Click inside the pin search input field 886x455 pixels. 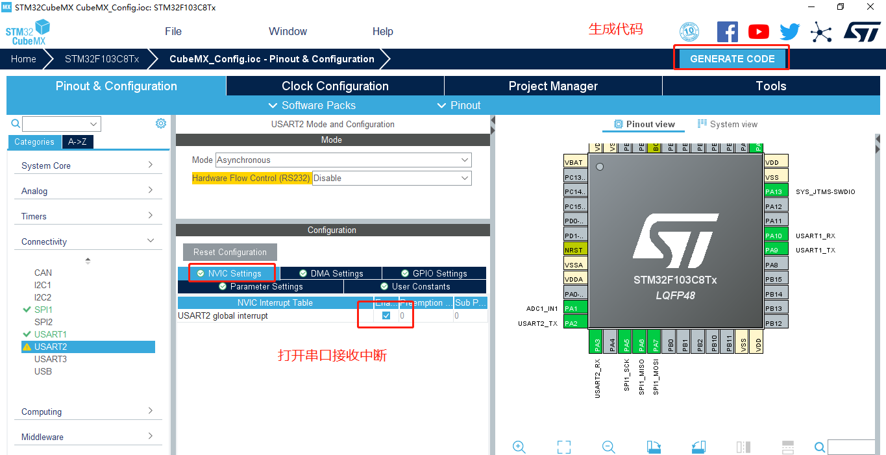(x=852, y=447)
